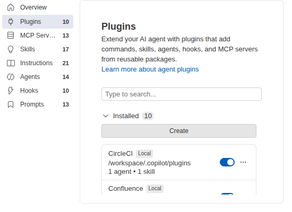Select the Confluence plugin name

(x=126, y=189)
